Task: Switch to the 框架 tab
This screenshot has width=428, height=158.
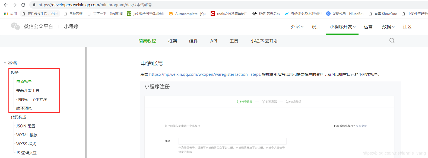Action: 173,41
